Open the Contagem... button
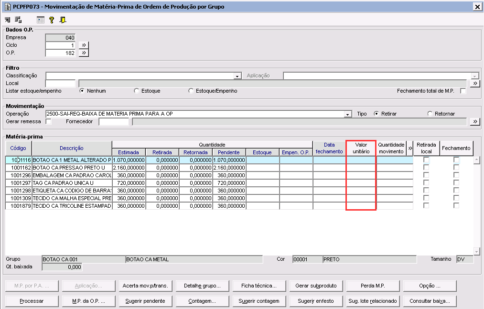The height and width of the screenshot is (309, 484). [x=202, y=301]
